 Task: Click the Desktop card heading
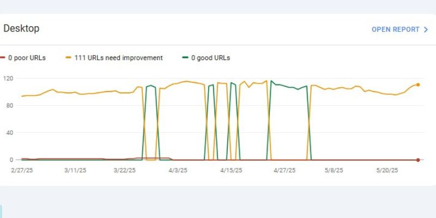click(x=21, y=29)
